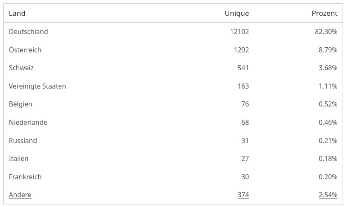
Task: Select the Deutschland row label
Action: point(28,32)
